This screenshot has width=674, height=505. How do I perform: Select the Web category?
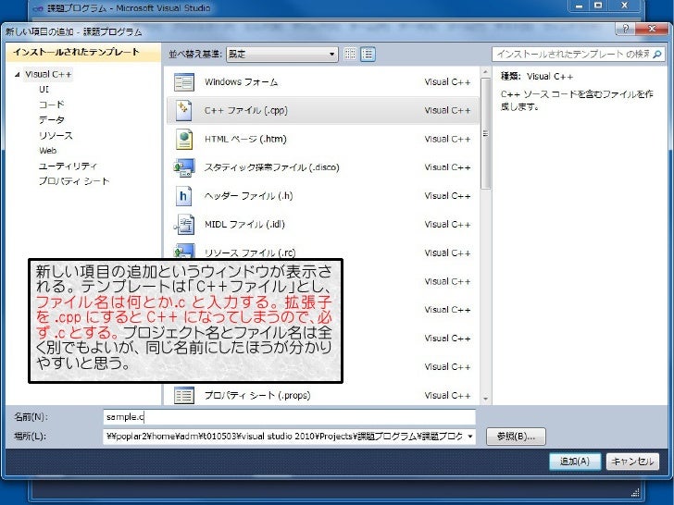click(x=48, y=151)
